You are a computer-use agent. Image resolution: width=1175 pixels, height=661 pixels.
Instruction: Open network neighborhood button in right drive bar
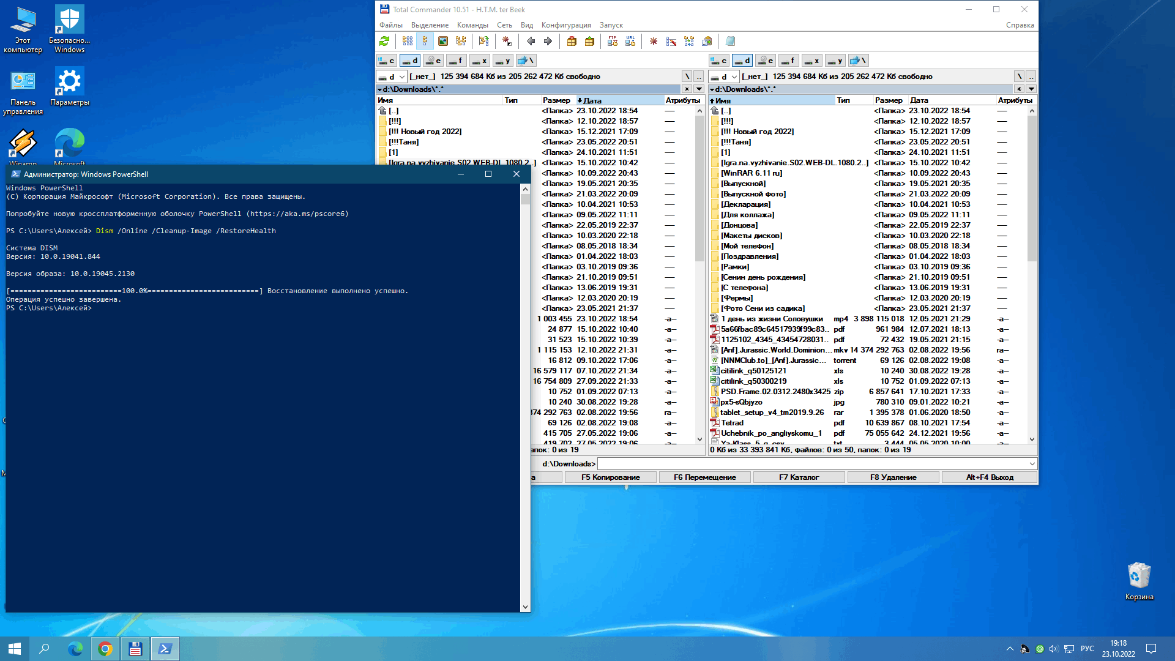click(858, 61)
